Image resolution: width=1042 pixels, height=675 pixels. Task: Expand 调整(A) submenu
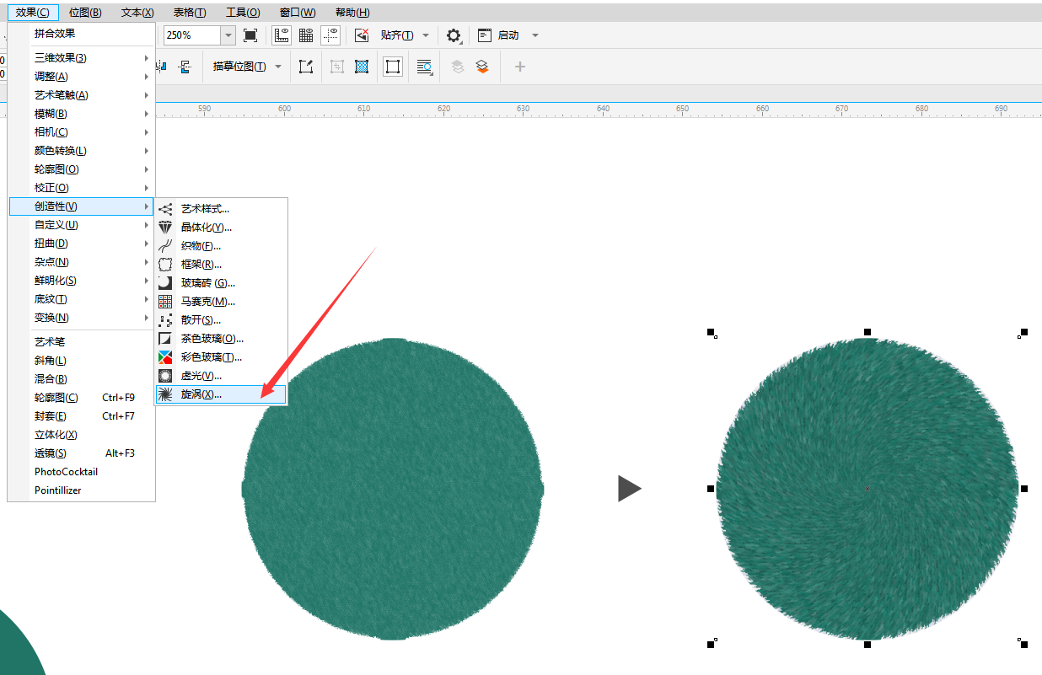pyautogui.click(x=82, y=77)
